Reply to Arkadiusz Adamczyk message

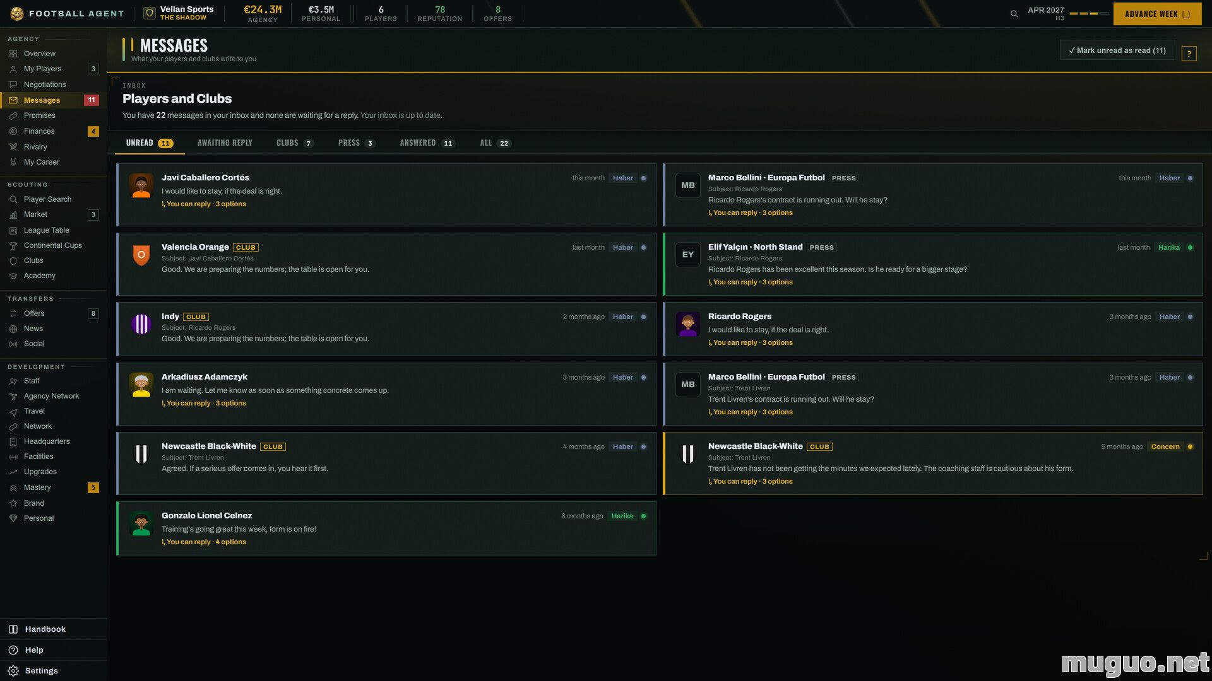204,404
